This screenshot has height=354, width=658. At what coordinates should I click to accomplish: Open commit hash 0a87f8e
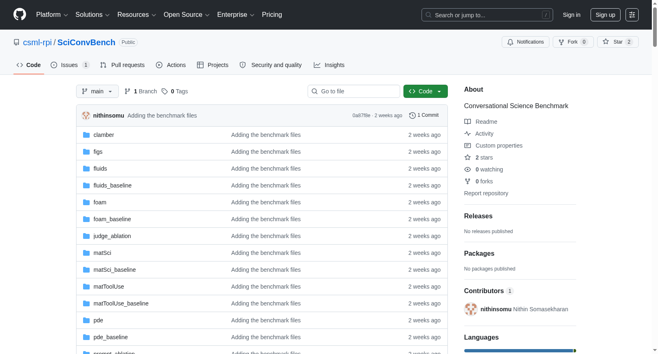(x=361, y=116)
